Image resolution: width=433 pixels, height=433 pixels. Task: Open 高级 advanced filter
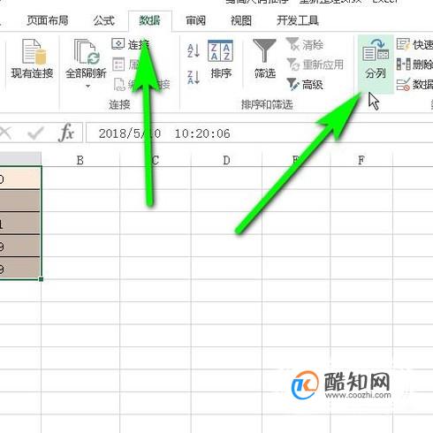pos(305,85)
